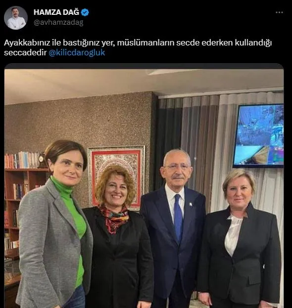This screenshot has height=308, width=292.
Task: Click the small clock on the bookshelf
Action: [x=42, y=160]
